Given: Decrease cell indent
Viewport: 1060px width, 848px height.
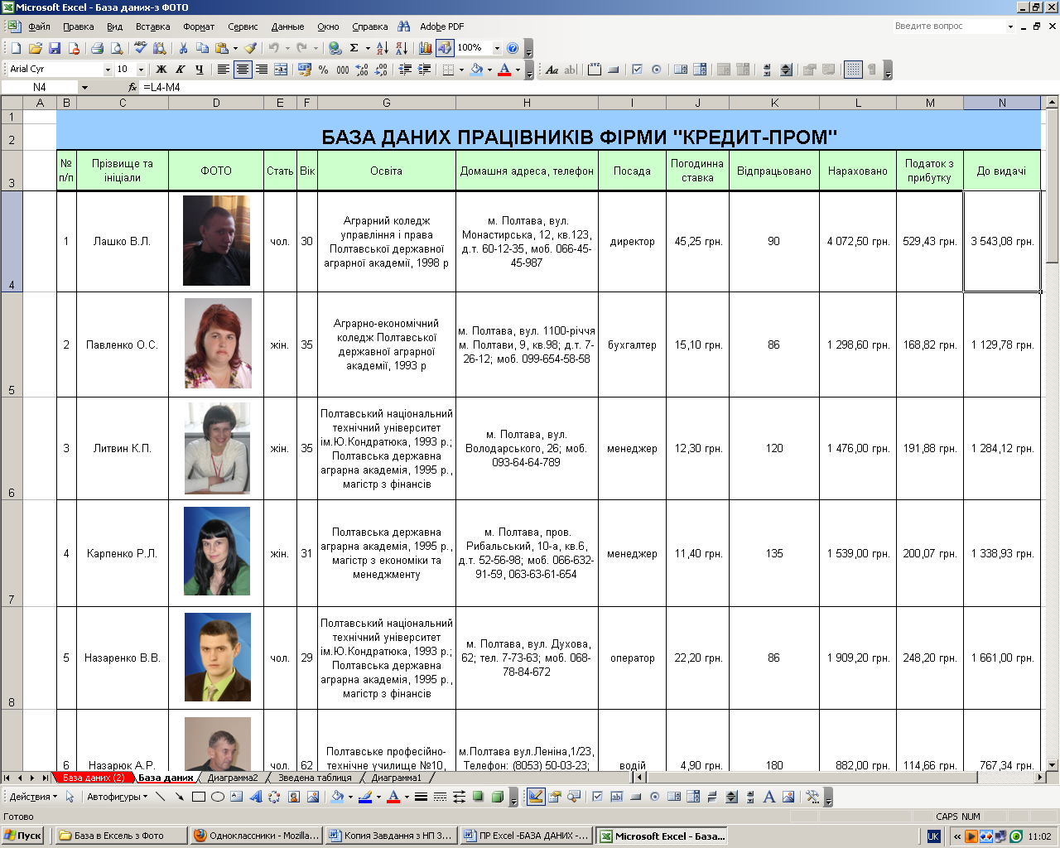Looking at the screenshot, I should pyautogui.click(x=405, y=70).
